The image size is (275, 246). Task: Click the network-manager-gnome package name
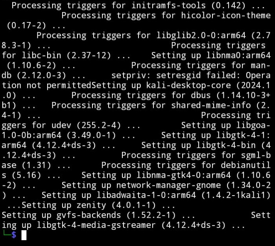[168, 185]
